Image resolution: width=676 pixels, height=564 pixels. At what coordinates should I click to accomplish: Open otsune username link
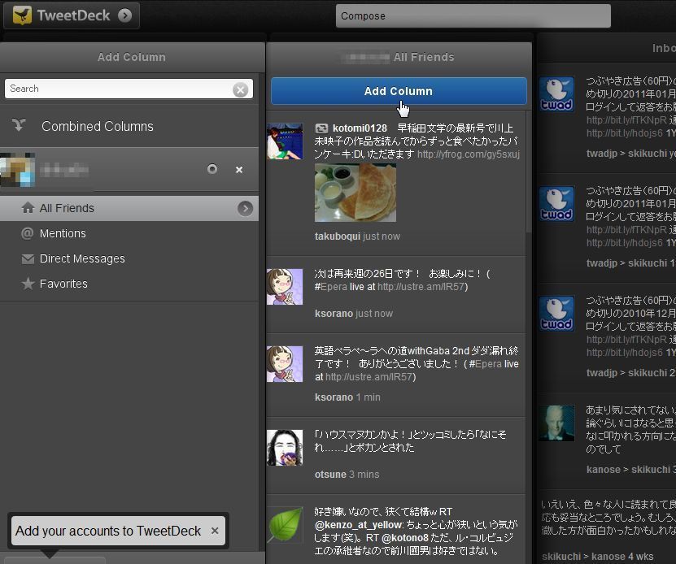330,475
